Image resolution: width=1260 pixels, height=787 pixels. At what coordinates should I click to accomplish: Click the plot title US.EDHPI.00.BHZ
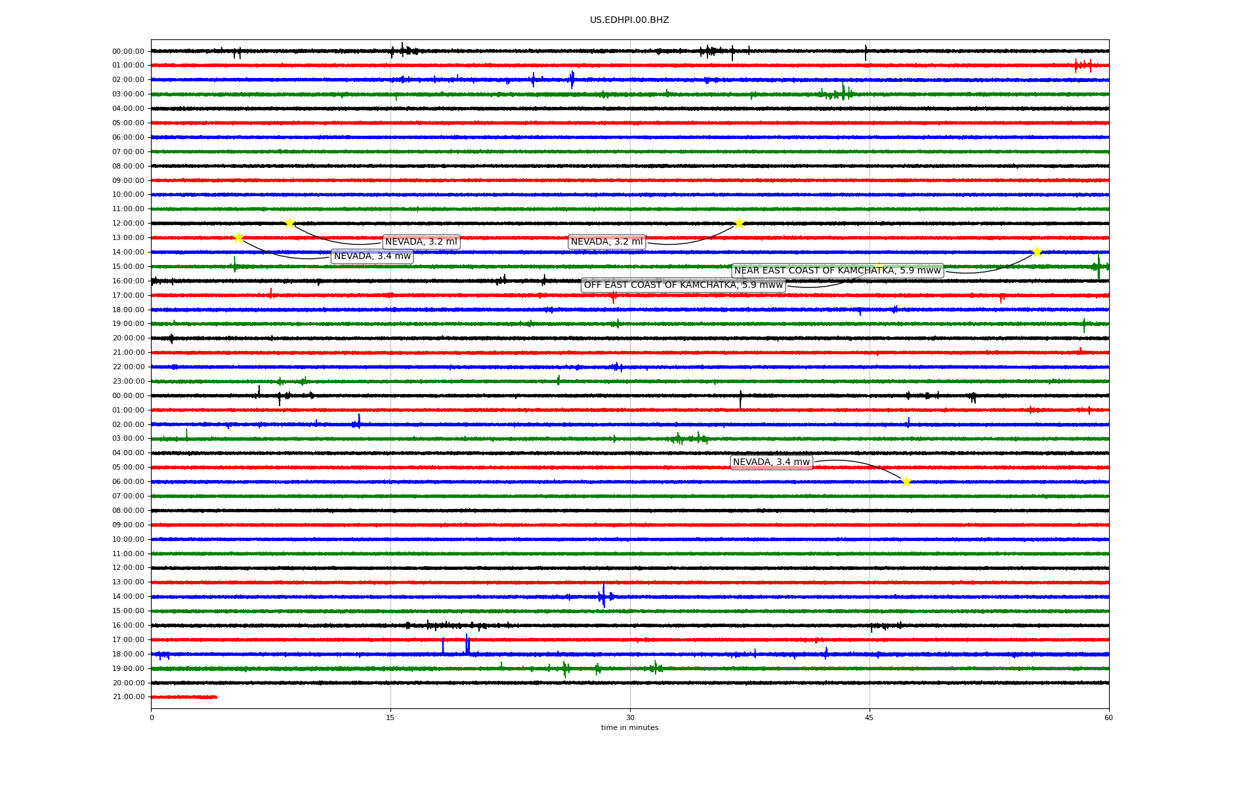coord(629,20)
